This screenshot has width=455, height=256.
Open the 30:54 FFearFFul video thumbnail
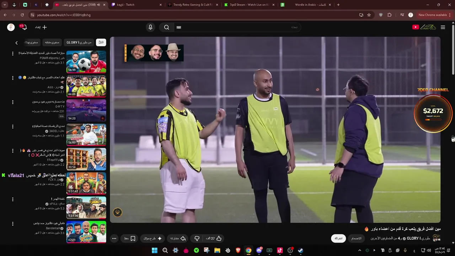[x=86, y=159]
